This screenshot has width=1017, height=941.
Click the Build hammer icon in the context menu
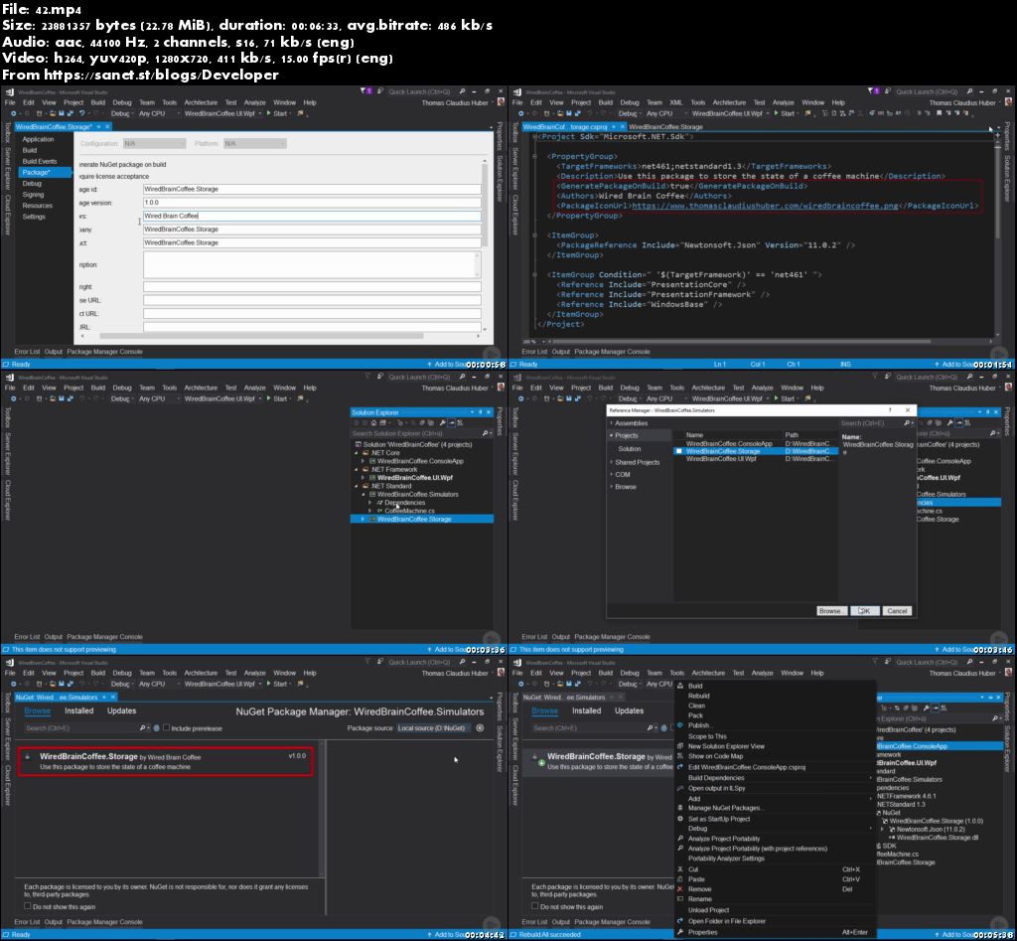[680, 686]
